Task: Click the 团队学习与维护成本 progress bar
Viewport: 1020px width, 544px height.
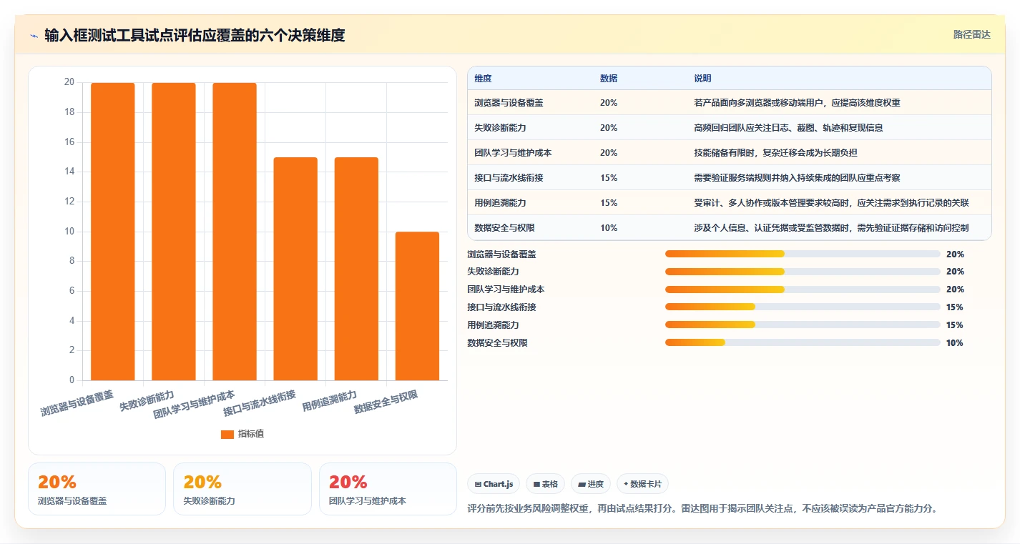Action: [x=803, y=290]
